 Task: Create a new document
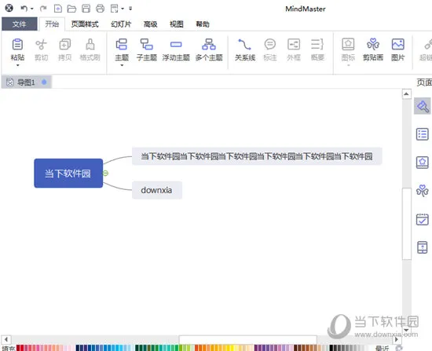pyautogui.click(x=58, y=9)
